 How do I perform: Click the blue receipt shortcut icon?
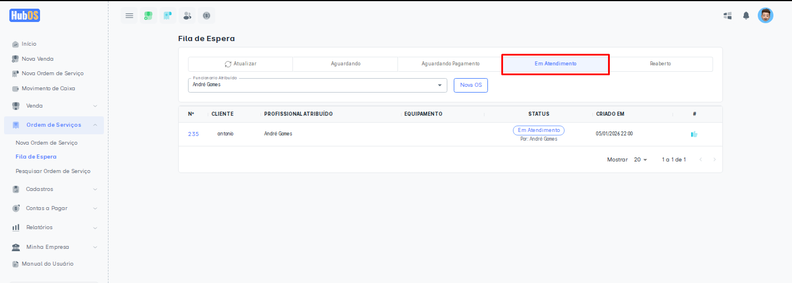pos(168,16)
